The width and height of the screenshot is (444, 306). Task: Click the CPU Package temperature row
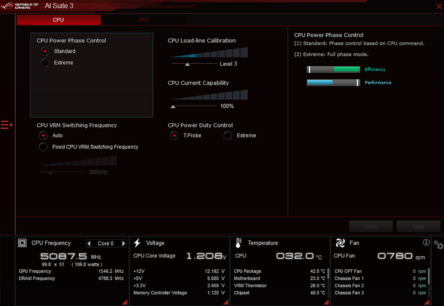(280, 271)
